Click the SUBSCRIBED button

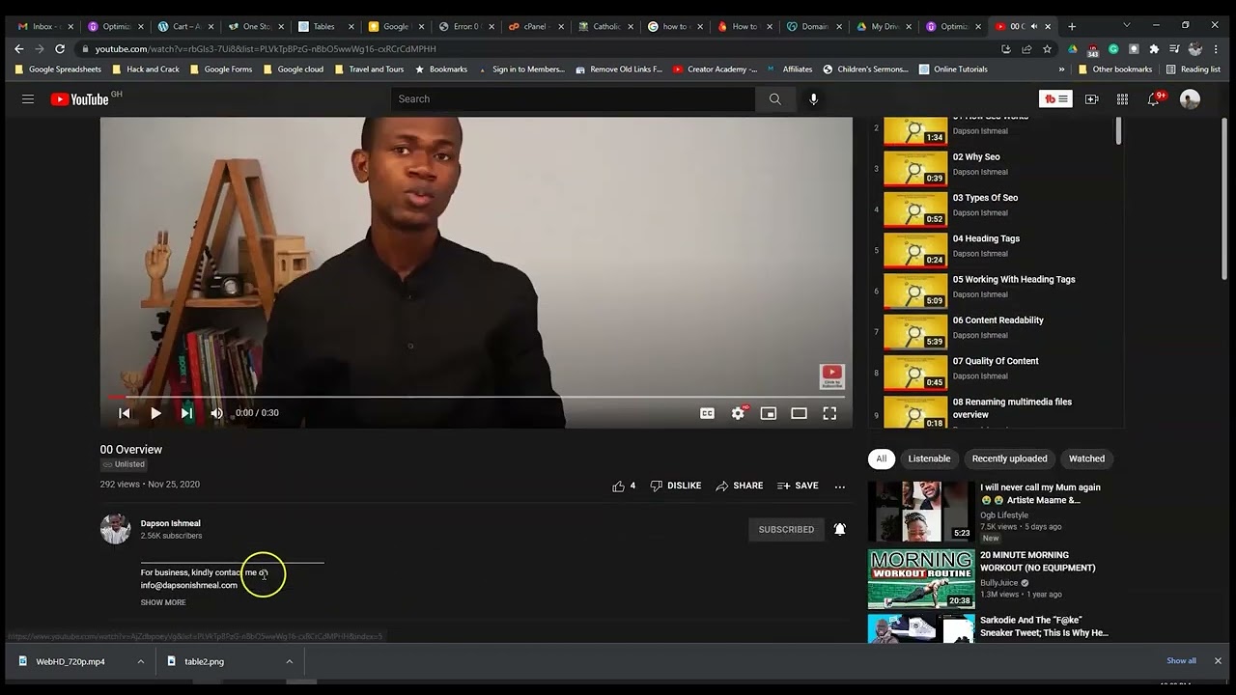pyautogui.click(x=786, y=529)
